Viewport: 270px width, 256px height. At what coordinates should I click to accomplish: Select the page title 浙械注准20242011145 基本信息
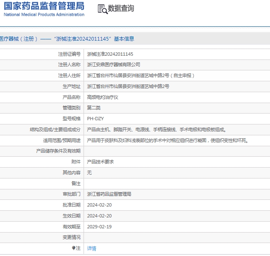67,39
